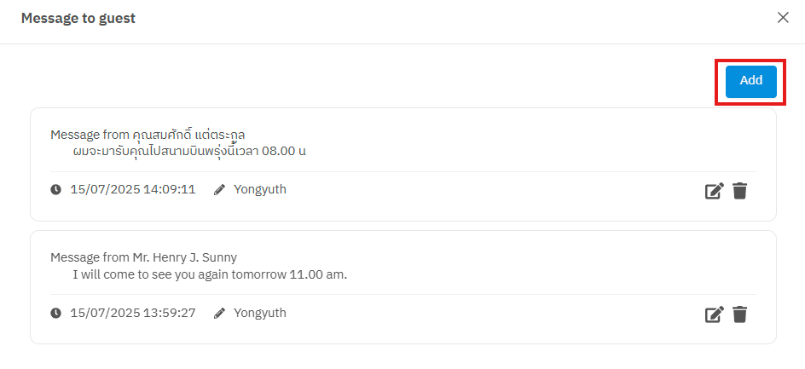Click the "I will come to see you" text
Viewport: 805px width, 369px height.
tap(210, 274)
